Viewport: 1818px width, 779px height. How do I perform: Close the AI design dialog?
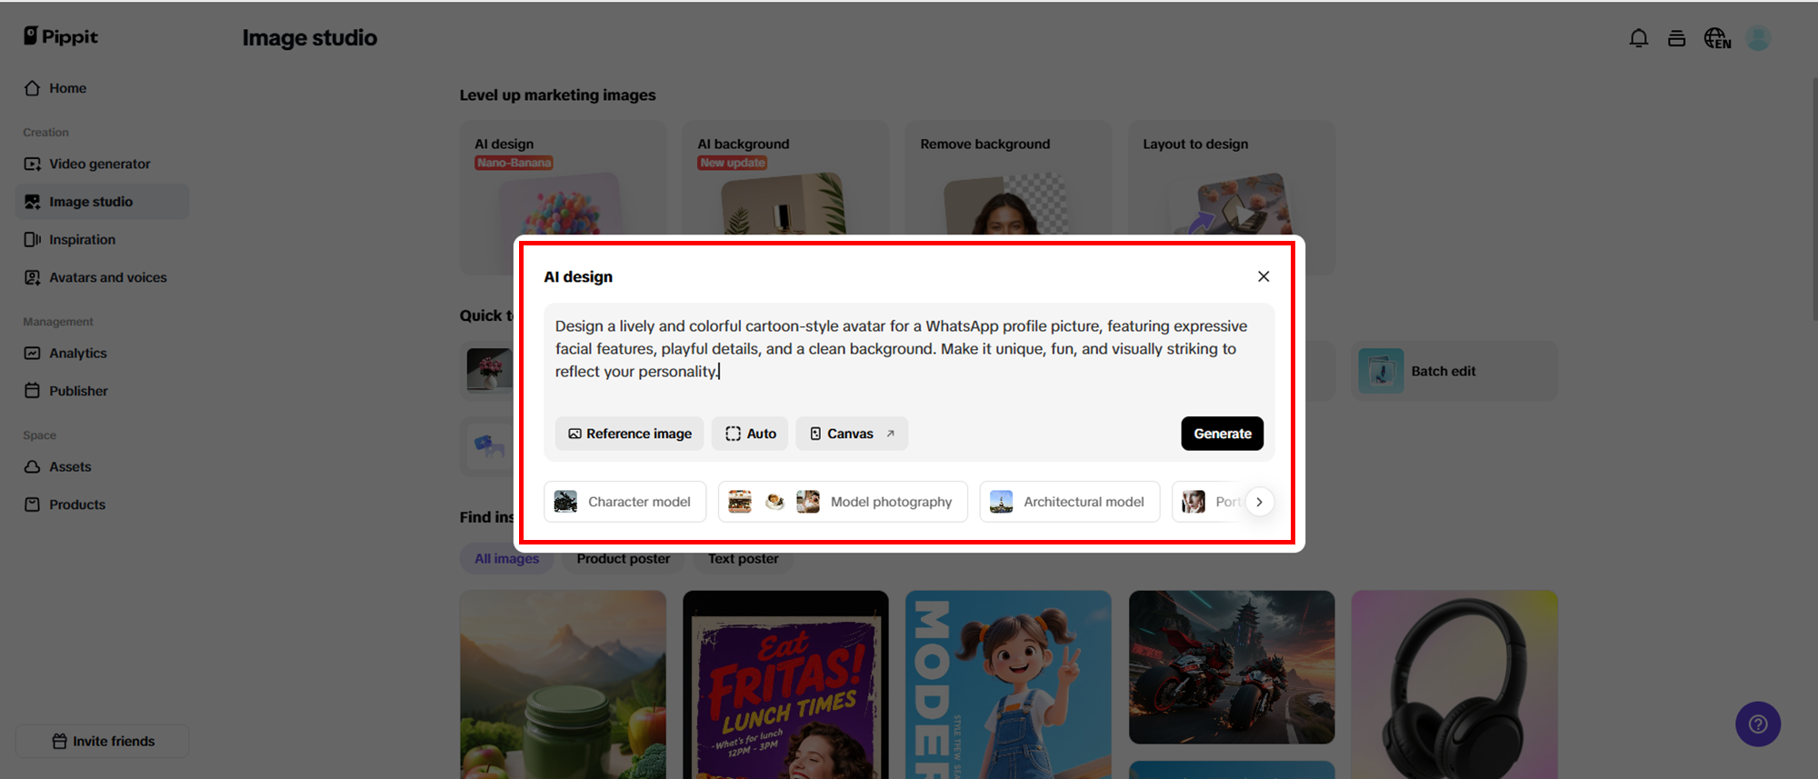[x=1264, y=276]
